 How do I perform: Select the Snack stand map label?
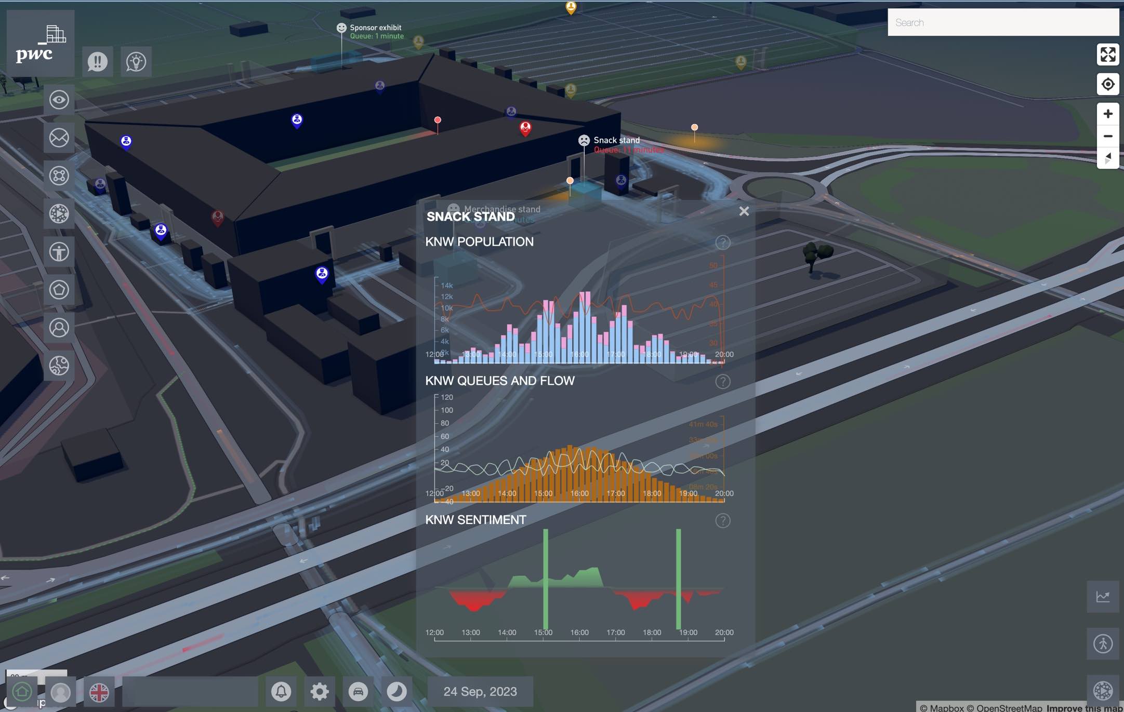click(616, 140)
